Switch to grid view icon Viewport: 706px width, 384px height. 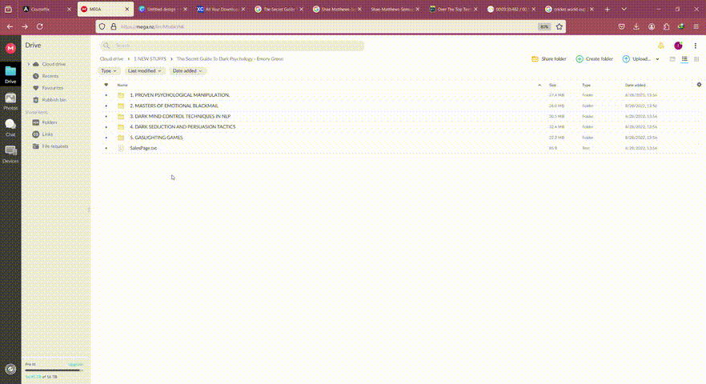tap(696, 59)
